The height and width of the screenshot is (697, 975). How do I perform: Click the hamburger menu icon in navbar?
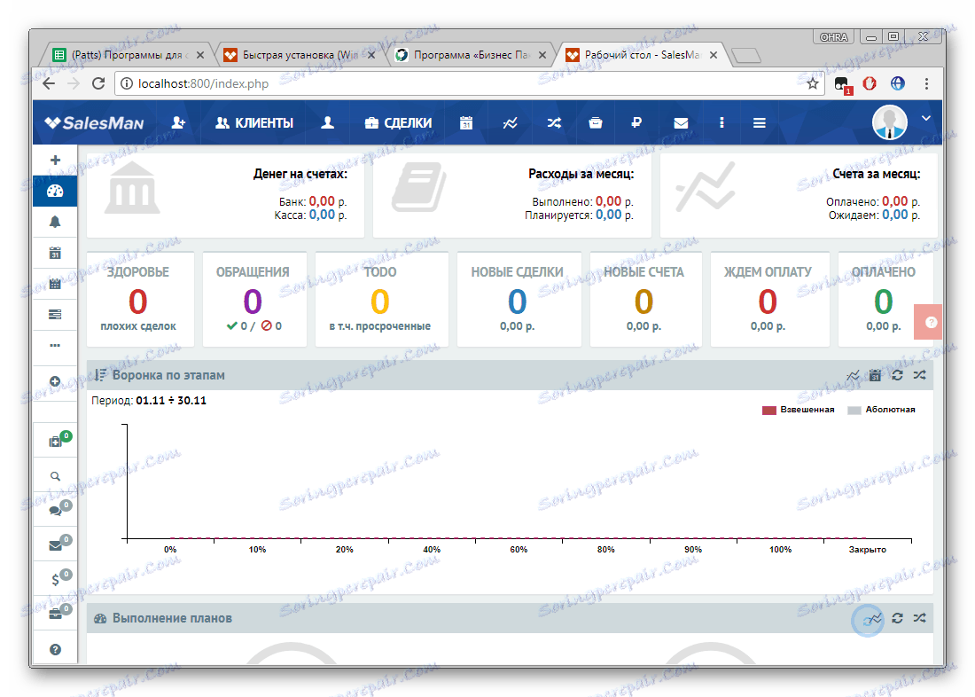[760, 122]
